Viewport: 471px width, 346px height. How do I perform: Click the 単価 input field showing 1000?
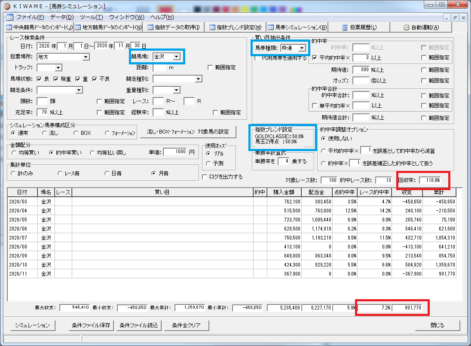175,152
